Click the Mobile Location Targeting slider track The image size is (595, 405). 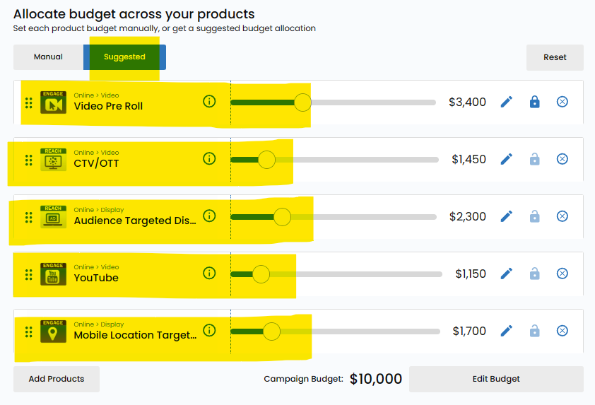tap(367, 331)
